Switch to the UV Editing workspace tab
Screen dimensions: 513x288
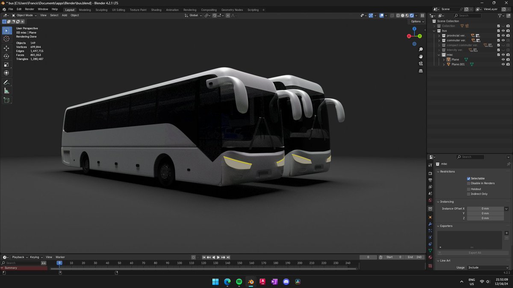pos(118,10)
